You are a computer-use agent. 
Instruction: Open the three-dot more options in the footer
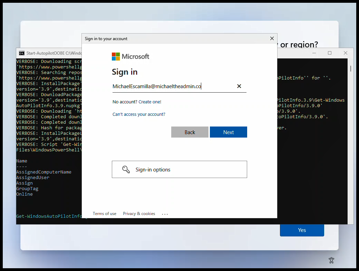[165, 214]
